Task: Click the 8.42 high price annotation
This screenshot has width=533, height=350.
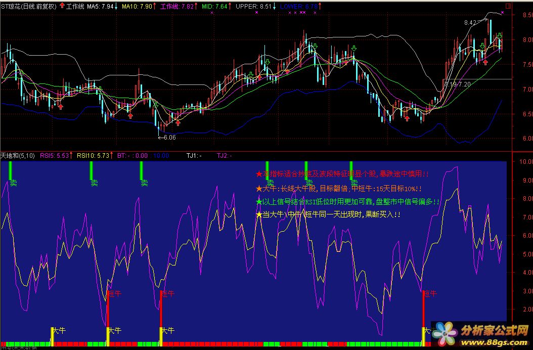Action: [471, 22]
